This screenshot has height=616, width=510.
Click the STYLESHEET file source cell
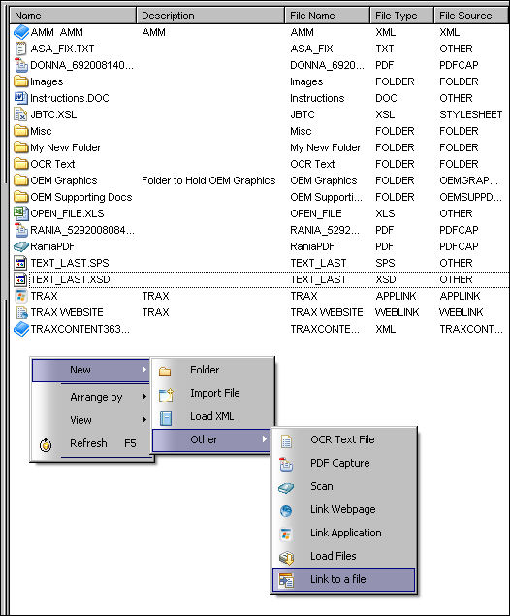(x=471, y=114)
